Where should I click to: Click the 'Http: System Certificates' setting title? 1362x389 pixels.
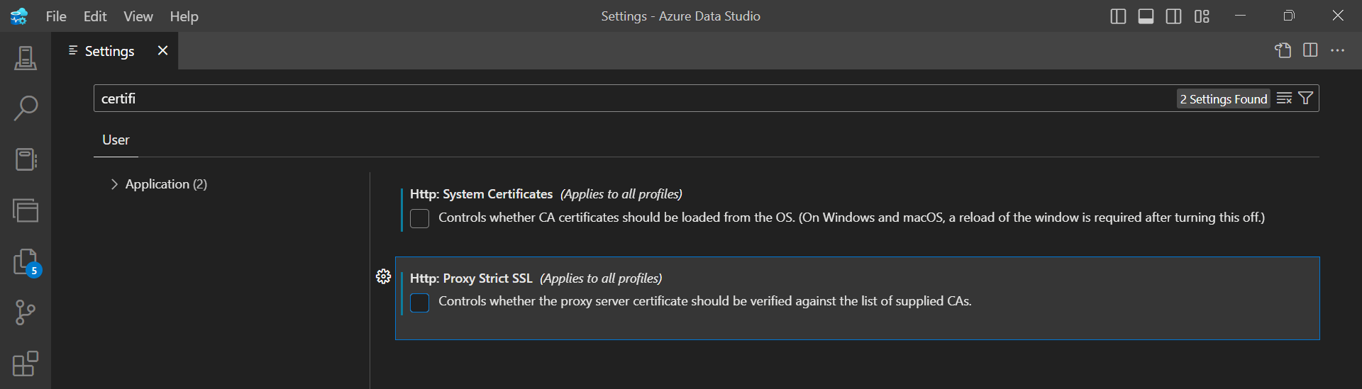pos(481,194)
